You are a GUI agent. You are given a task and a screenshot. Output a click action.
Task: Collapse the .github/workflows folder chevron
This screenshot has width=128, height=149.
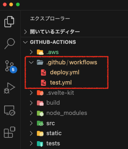31,62
